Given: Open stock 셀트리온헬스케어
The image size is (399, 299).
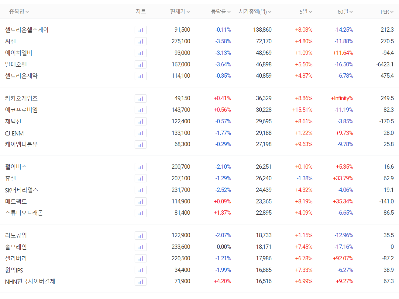Looking at the screenshot, I should point(27,30).
